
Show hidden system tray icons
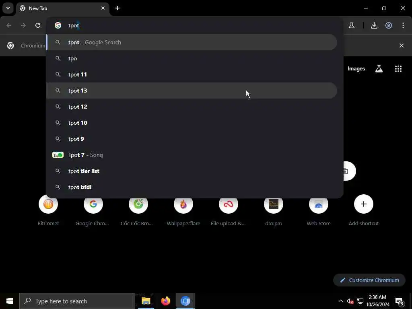tap(340, 301)
